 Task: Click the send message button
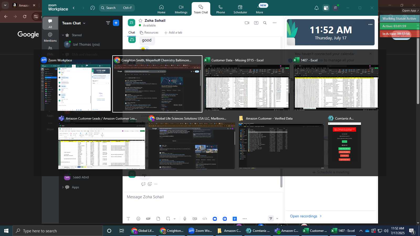tap(271, 218)
